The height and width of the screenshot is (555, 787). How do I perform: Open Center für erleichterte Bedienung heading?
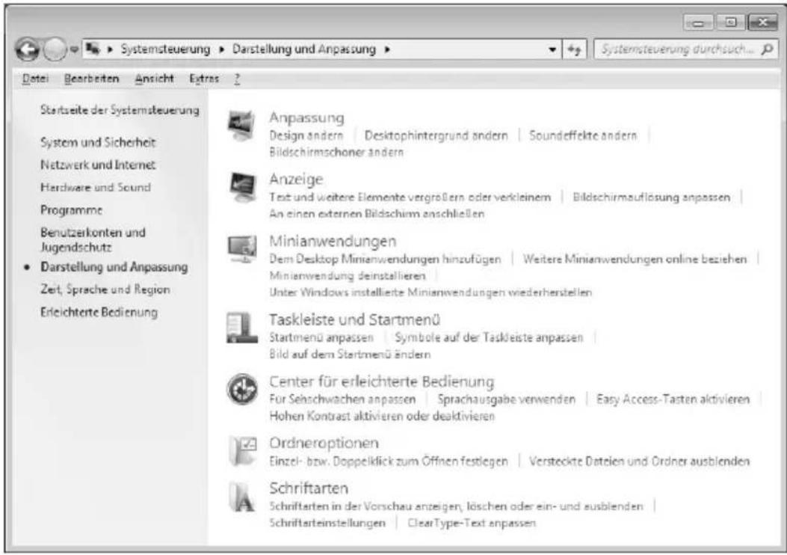tap(381, 381)
